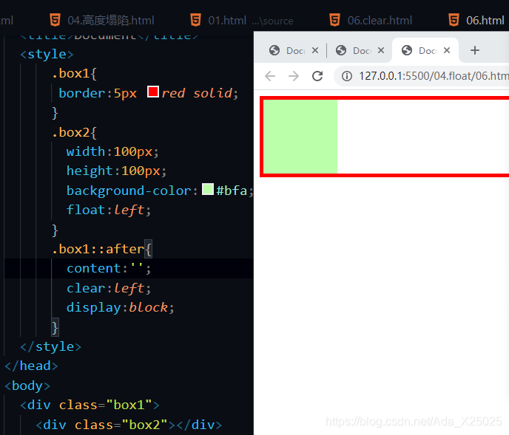509x435 pixels.
Task: Click the .box1::after selector
Action: (98, 250)
